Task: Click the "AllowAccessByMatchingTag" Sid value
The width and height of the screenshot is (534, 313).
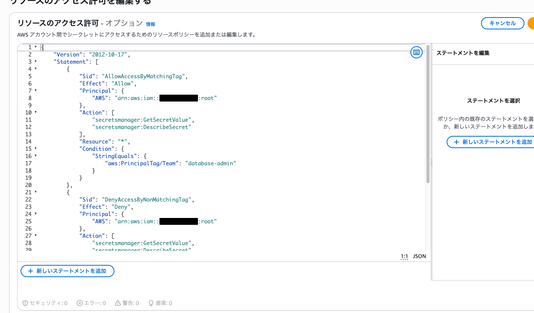Action: point(145,76)
